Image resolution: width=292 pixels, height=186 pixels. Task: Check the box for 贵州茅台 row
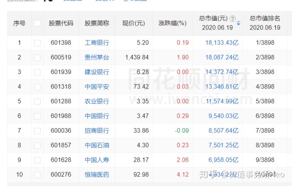point(37,57)
